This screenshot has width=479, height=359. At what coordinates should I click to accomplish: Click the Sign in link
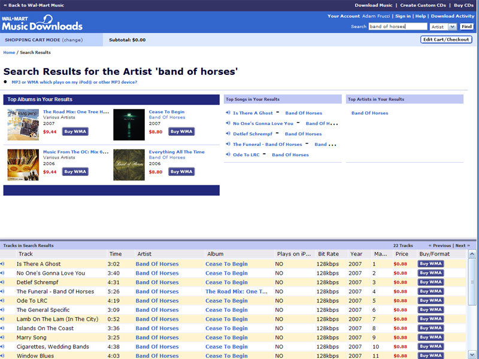coord(403,16)
